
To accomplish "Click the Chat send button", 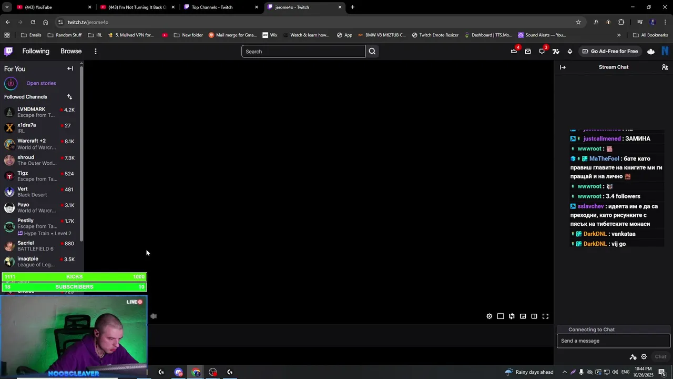I will pos(660,356).
